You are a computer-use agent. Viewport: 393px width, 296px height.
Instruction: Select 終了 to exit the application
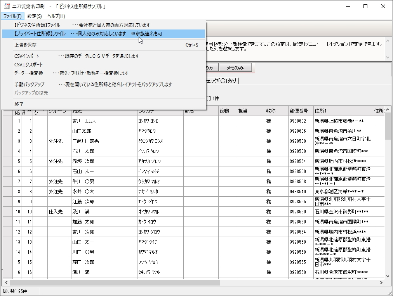tap(103, 104)
